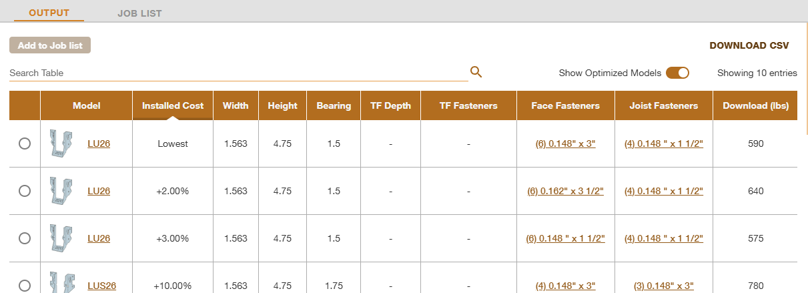The image size is (808, 293).
Task: Select the radio button for +3.00% LU26 row
Action: pos(25,238)
